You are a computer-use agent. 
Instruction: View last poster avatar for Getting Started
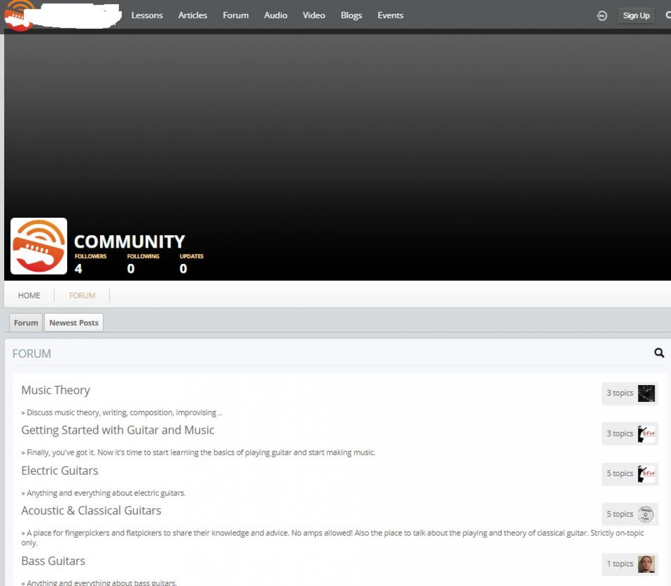point(646,434)
